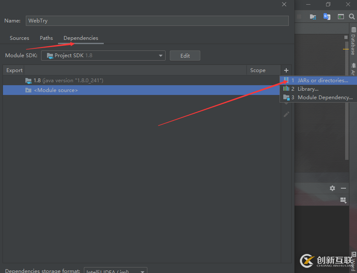Click the Google Translate icon in the IDE toolbar
This screenshot has width=357, height=273.
pos(327,17)
